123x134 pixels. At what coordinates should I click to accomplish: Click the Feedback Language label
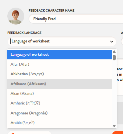24,33
